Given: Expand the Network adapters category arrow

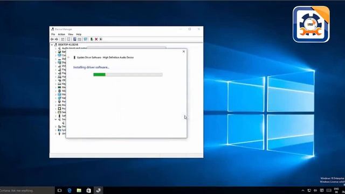Looking at the screenshot, I should 56,98.
